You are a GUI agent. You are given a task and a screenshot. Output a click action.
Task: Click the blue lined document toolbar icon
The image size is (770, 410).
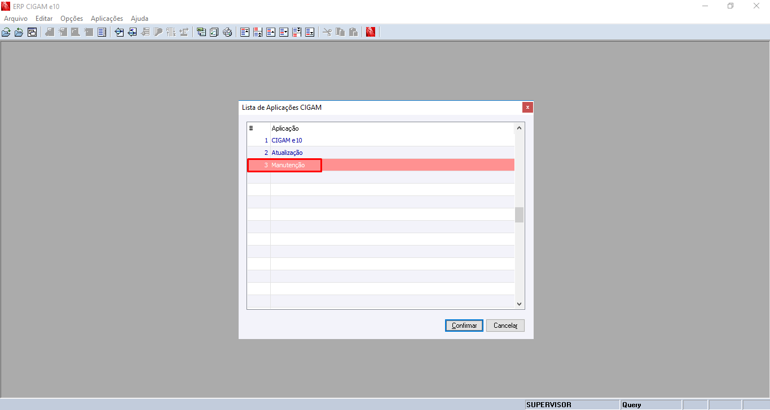click(102, 32)
